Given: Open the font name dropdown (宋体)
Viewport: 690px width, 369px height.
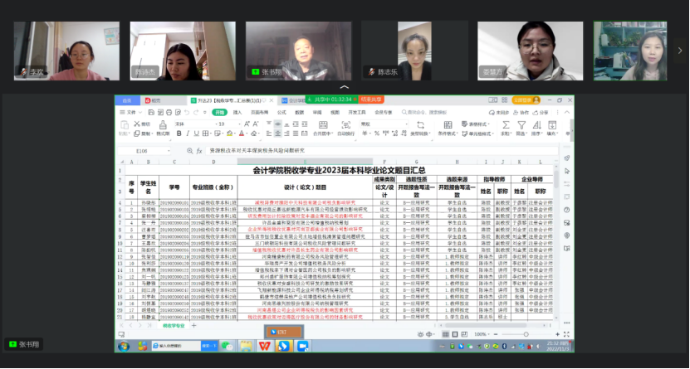Looking at the screenshot, I should (189, 124).
